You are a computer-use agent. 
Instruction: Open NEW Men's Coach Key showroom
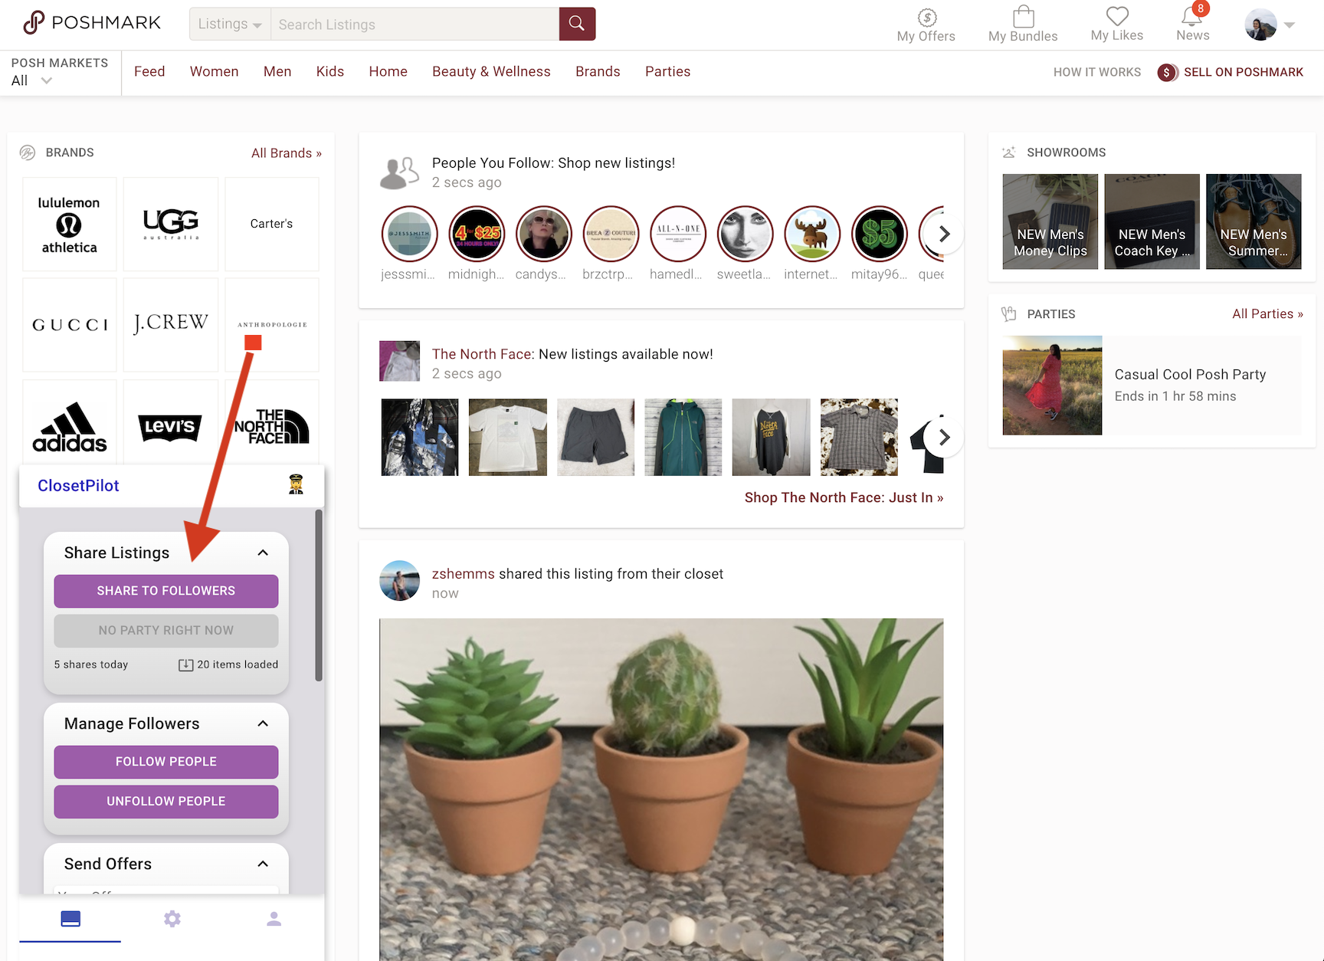[1152, 221]
